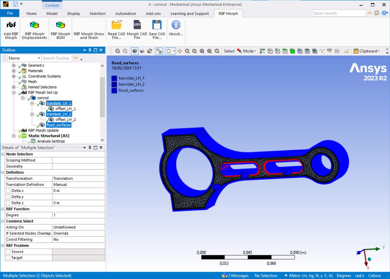
Task: Click the Quick Launch search box
Action: 339,13
